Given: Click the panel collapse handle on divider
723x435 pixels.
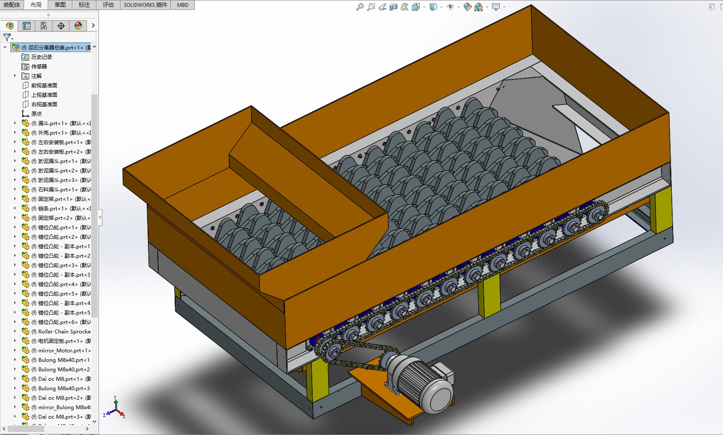Looking at the screenshot, I should (100, 217).
